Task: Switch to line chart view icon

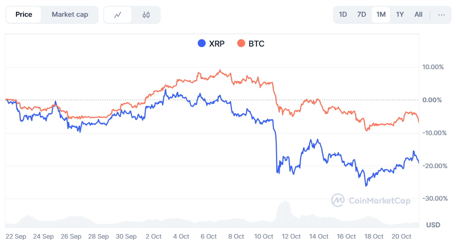Action: point(118,15)
